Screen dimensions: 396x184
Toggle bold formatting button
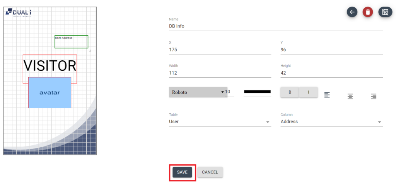click(290, 92)
